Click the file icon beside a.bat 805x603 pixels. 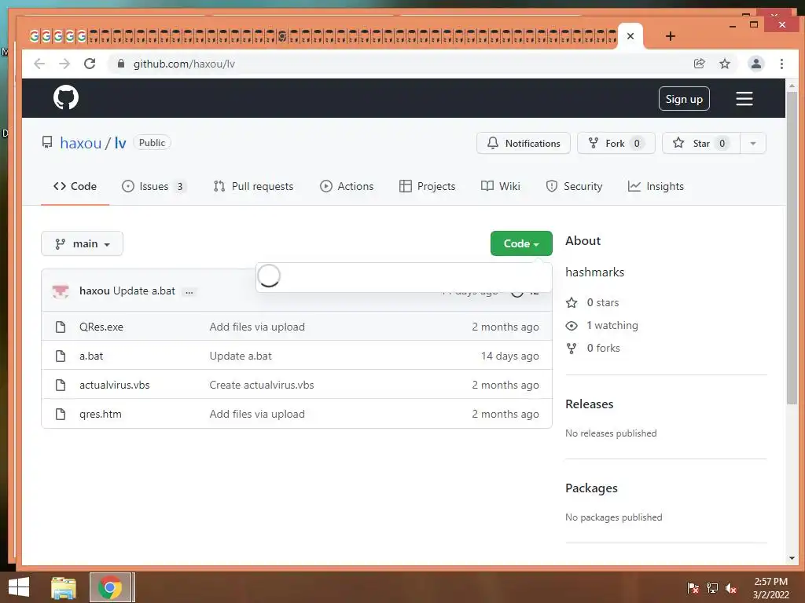tap(61, 356)
